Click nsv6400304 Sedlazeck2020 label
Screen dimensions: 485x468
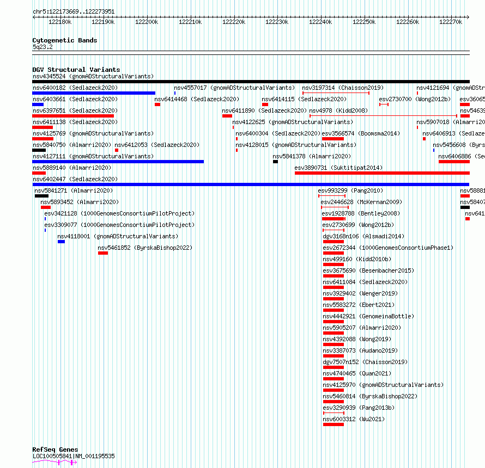[278, 133]
